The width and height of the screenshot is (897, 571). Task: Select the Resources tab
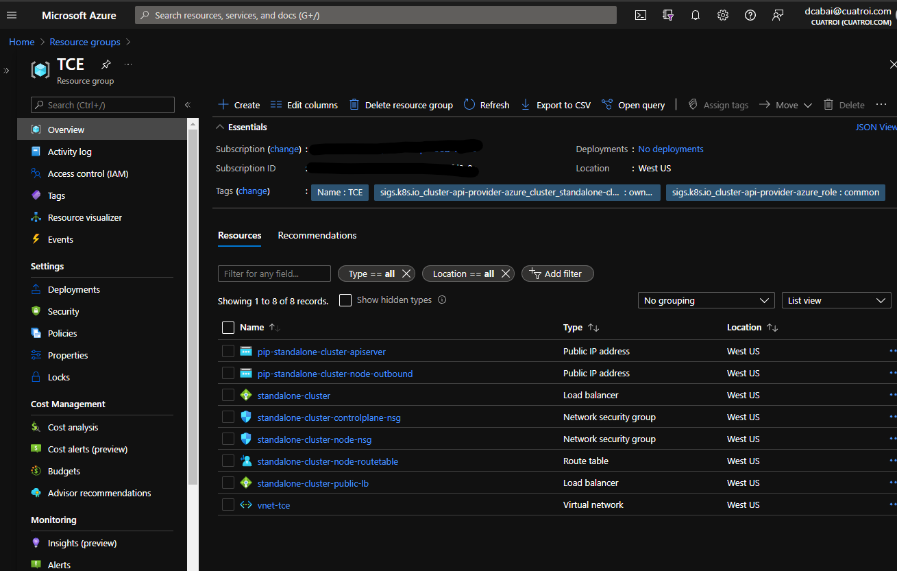pos(240,235)
